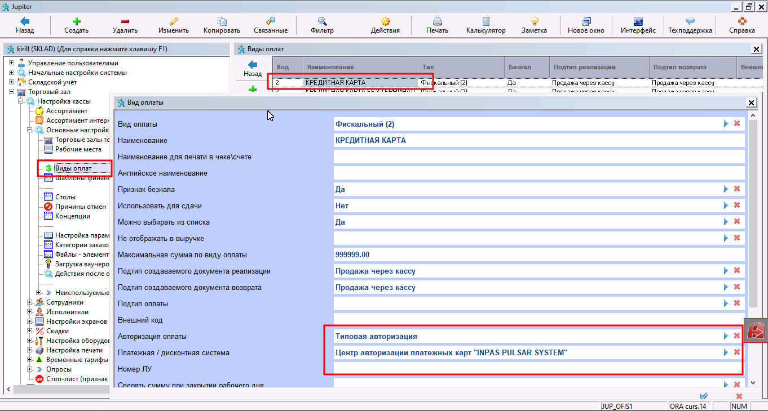Click the Наименование input field

[540, 140]
